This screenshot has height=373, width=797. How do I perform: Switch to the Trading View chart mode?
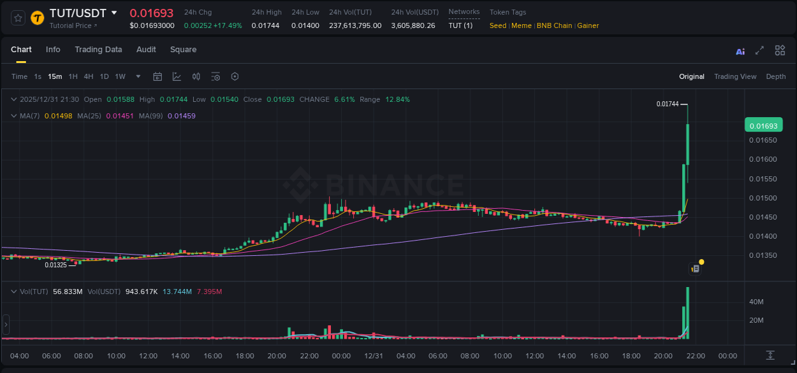(x=735, y=76)
